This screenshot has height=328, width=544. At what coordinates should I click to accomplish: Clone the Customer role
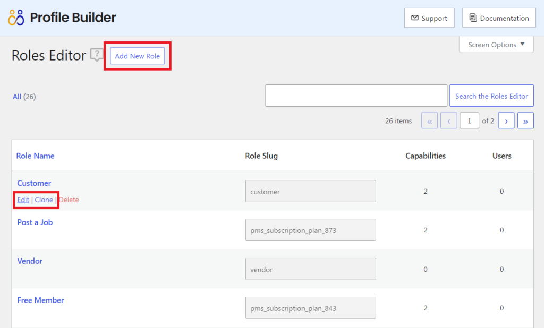coord(44,200)
